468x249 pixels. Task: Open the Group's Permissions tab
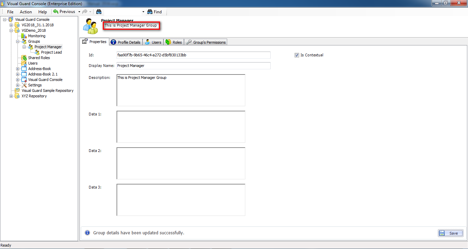click(x=206, y=42)
